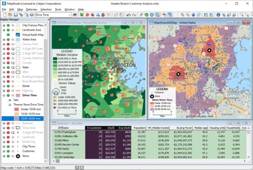This screenshot has width=253, height=170.
Task: Click the Store layer ring symbol
Action: [x=18, y=156]
